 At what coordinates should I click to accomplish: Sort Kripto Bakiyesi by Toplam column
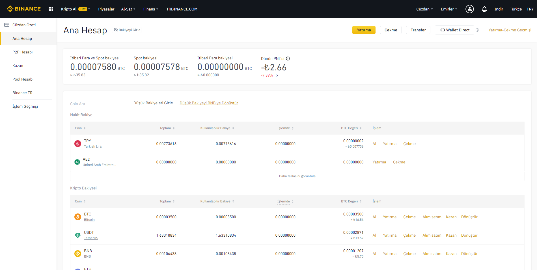[x=167, y=201]
